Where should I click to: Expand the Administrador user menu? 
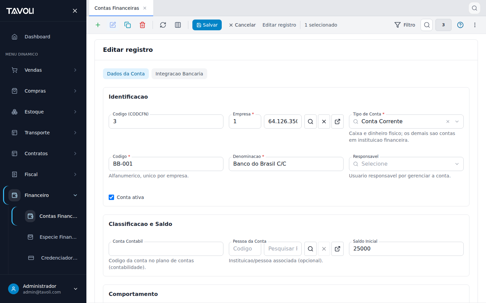pyautogui.click(x=76, y=289)
